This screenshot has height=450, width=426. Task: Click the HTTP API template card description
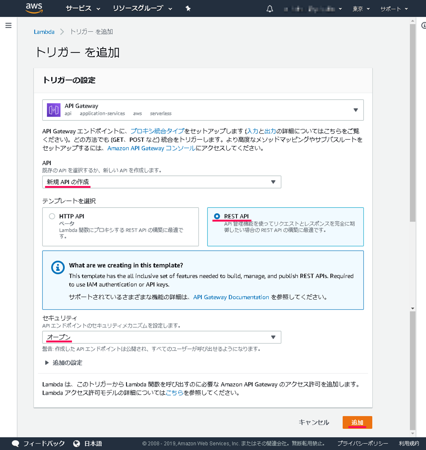coord(121,233)
